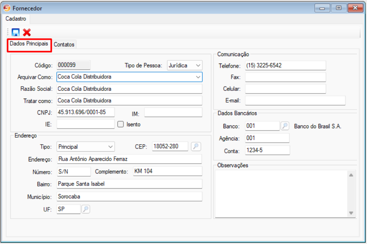Toggle the Isento checkbox
This screenshot has width=367, height=244.
coord(120,124)
